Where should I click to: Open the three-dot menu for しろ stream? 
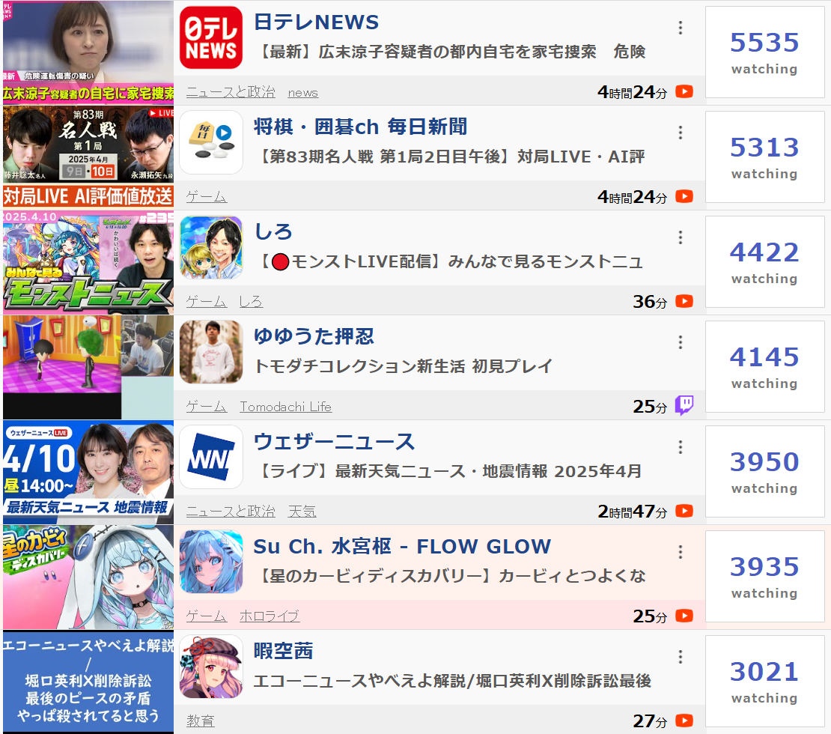tap(681, 237)
